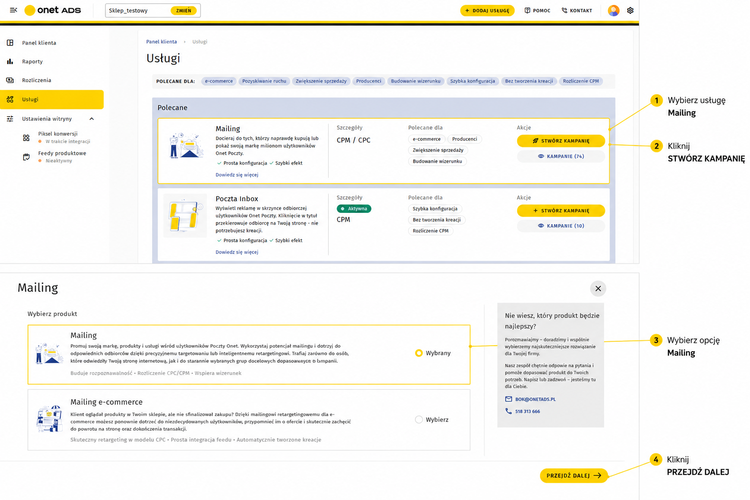Open Feedy produktowe settings

pyautogui.click(x=62, y=153)
